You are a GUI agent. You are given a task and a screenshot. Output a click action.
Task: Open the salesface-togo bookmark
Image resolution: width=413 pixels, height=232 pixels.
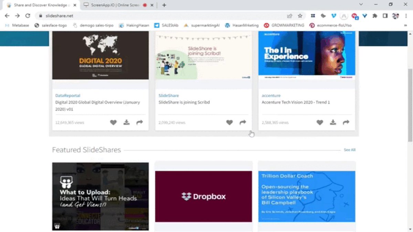pos(51,25)
